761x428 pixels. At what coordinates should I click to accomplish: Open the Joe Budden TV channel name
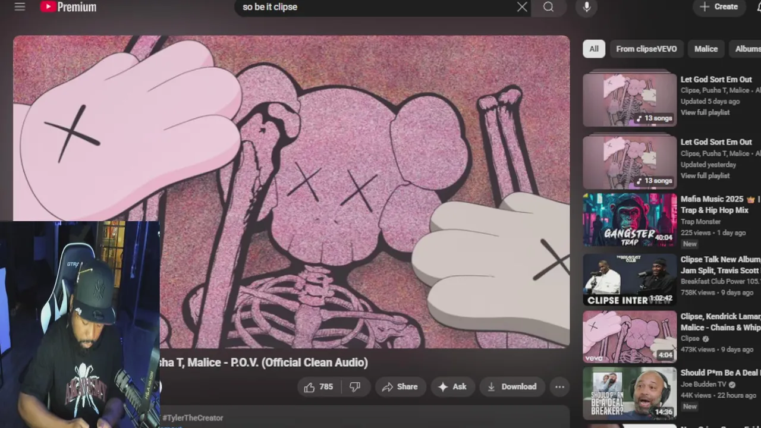pos(704,385)
